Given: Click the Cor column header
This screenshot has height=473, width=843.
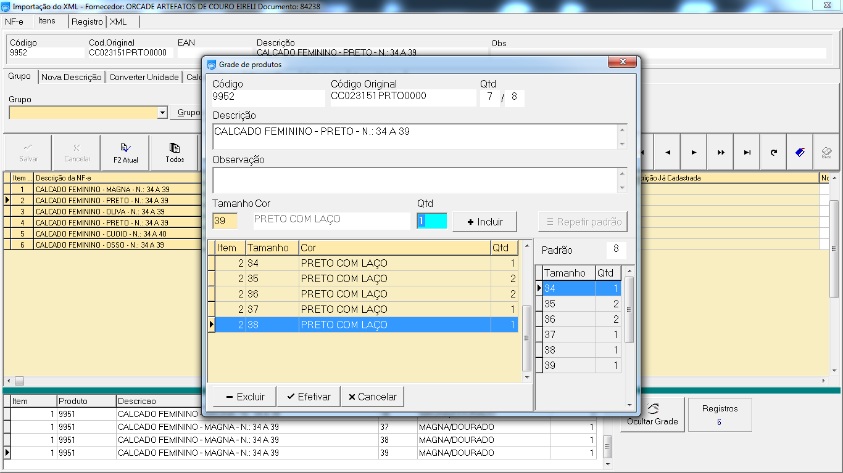Looking at the screenshot, I should click(395, 248).
